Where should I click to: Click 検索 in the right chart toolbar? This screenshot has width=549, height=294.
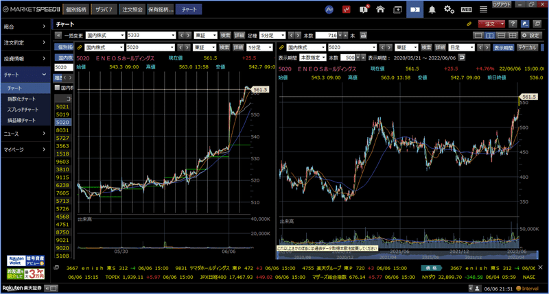coord(426,47)
